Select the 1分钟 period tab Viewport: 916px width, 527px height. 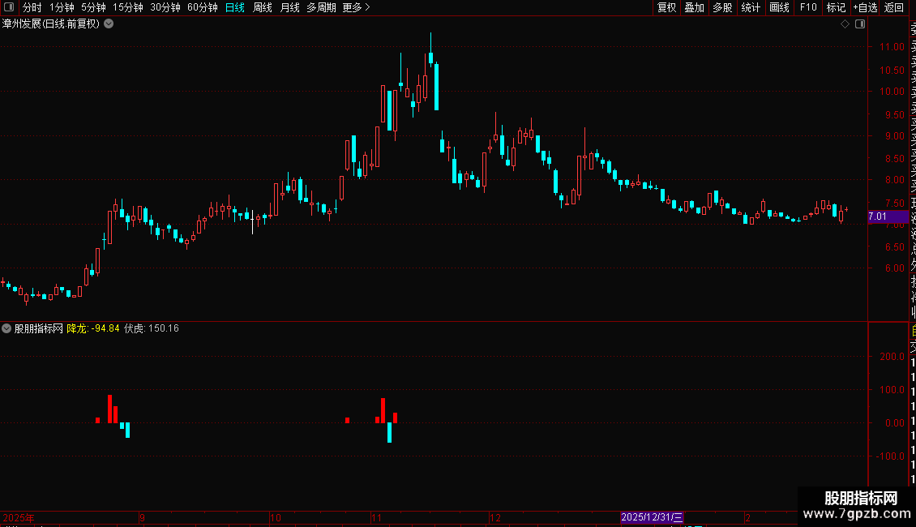[62, 7]
